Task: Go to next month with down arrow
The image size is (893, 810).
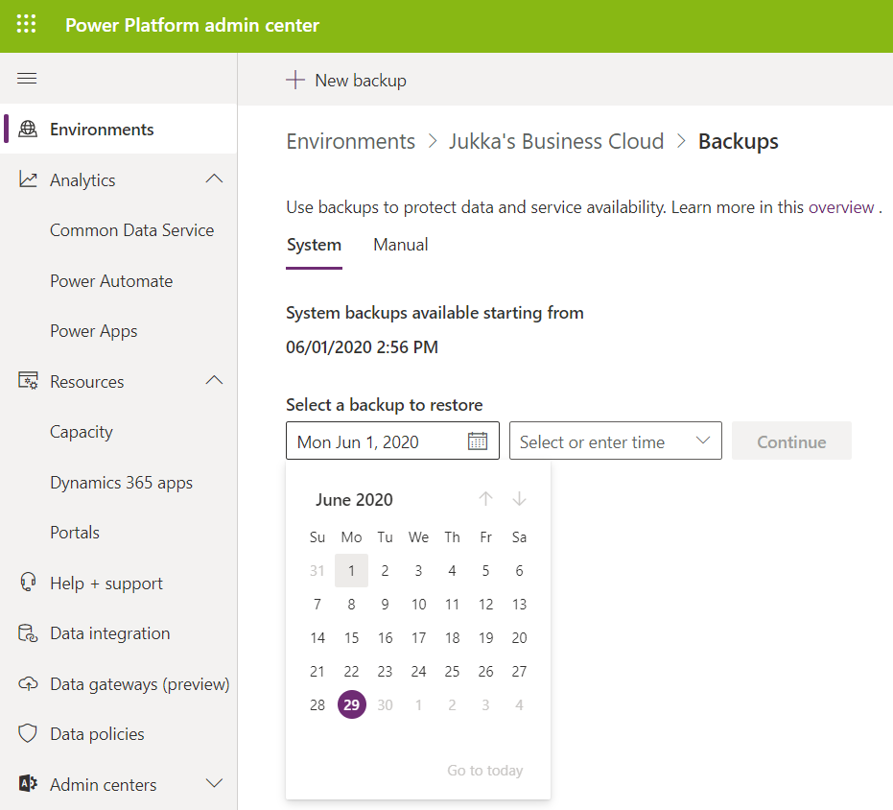Action: pyautogui.click(x=519, y=499)
